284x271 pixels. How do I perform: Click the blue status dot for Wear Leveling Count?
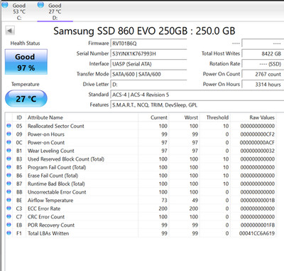(9, 151)
